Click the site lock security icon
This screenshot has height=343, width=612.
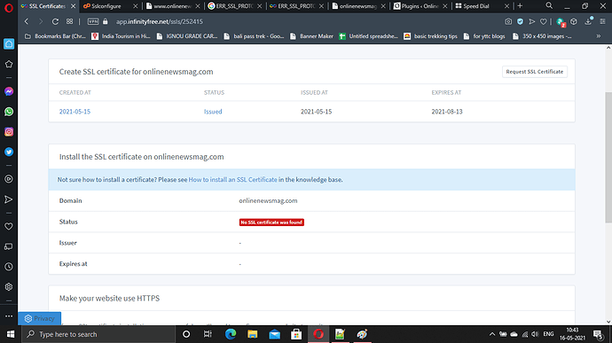click(x=105, y=21)
